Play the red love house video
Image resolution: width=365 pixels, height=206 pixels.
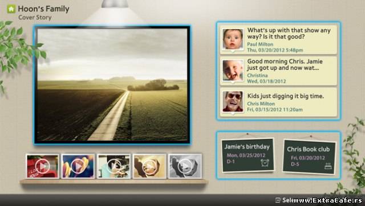coord(42,166)
